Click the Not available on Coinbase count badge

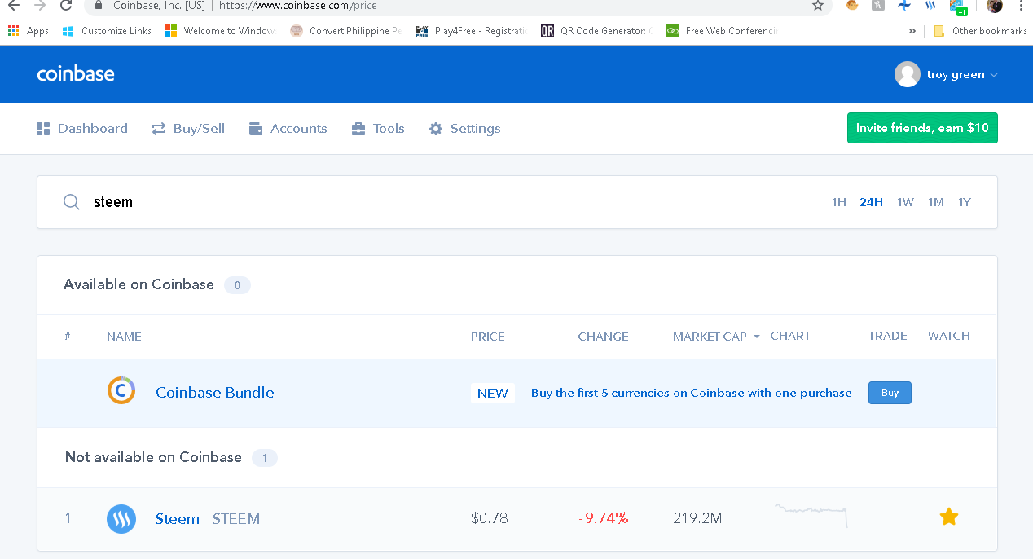coord(264,458)
